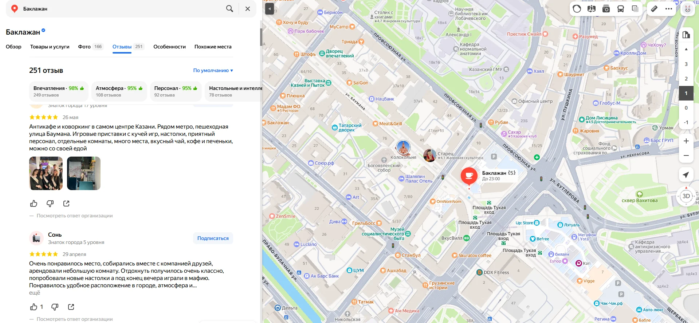Go to the 'Особенности' tab
Image resolution: width=699 pixels, height=323 pixels.
click(169, 47)
